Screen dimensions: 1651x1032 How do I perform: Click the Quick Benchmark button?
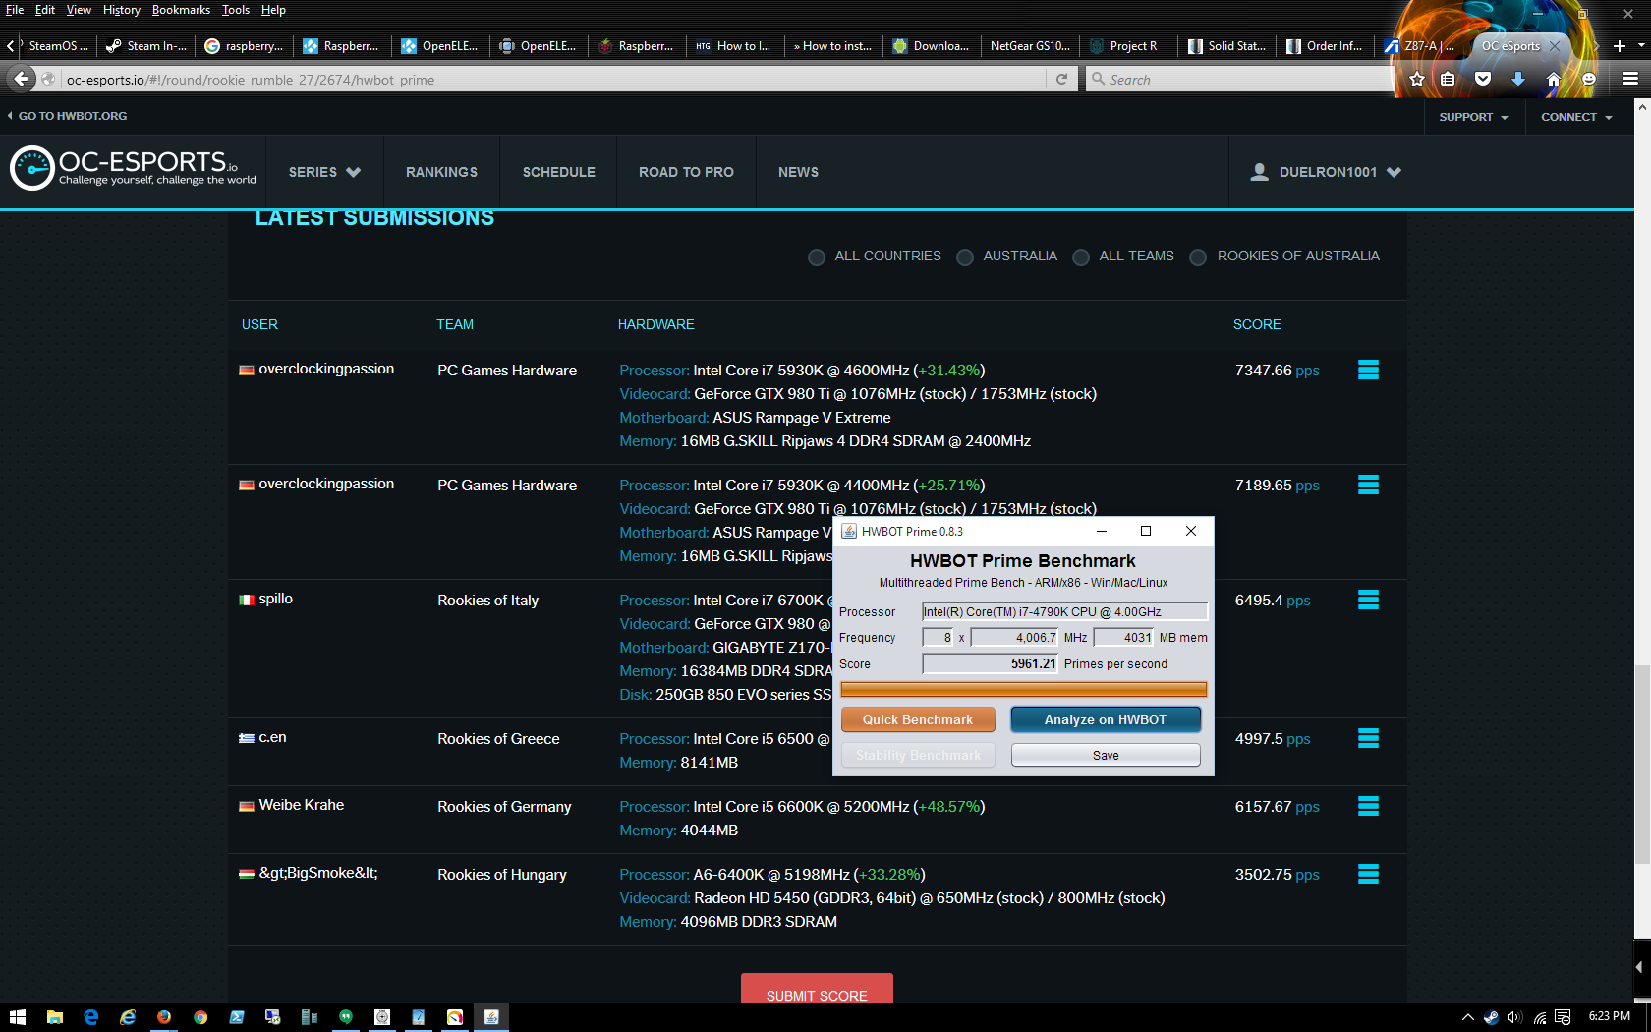(918, 719)
